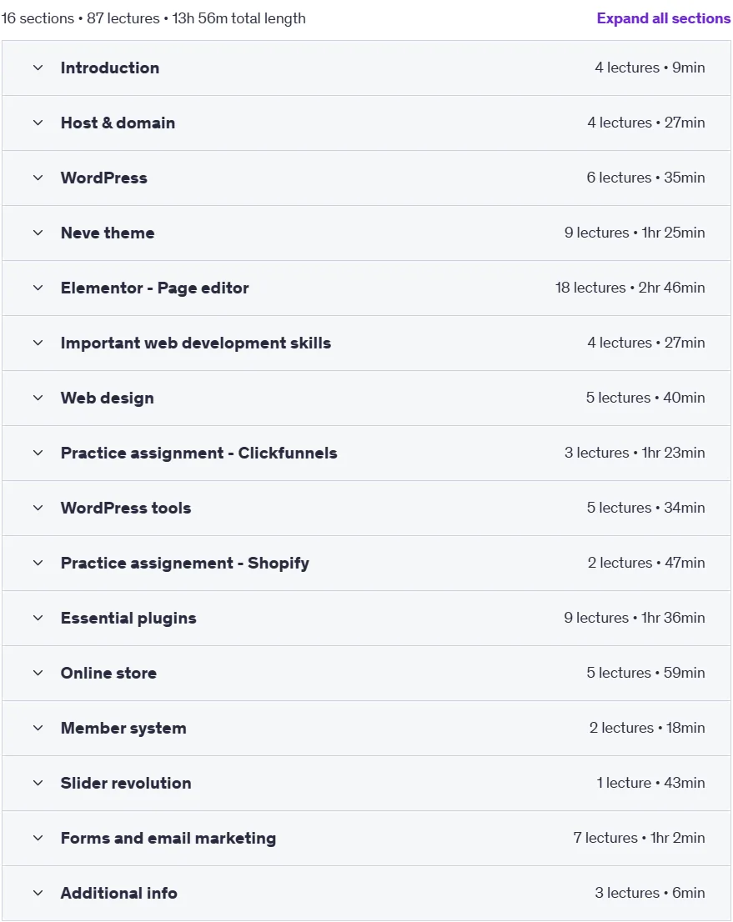
Task: Open the Slider revolution section title
Action: [126, 784]
